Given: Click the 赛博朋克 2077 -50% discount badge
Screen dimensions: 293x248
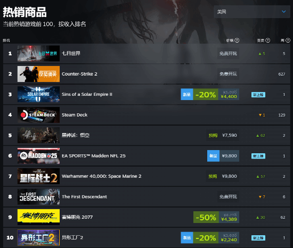Looking at the screenshot, I should click(x=206, y=217).
